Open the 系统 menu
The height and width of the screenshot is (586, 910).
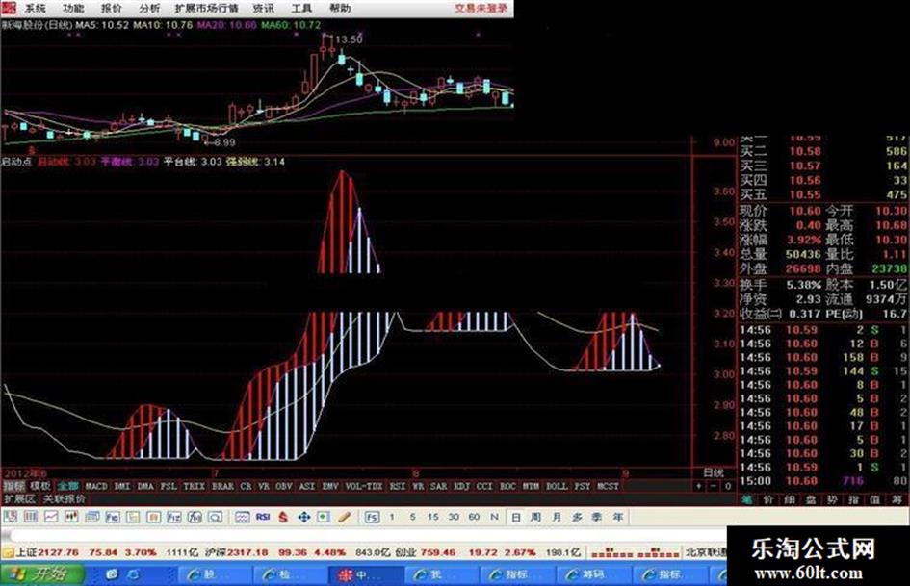pos(36,8)
